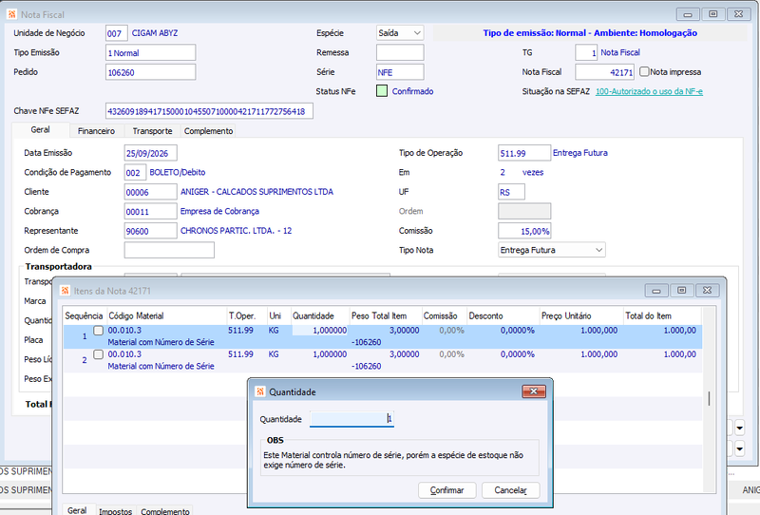Restore the Nota Fiscal window size
This screenshot has width=760, height=515.
713,14
